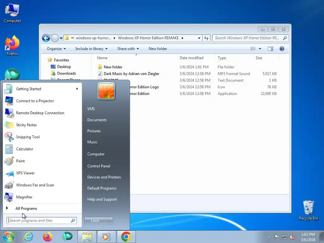This screenshot has width=324, height=243.
Task: Click the Change your view icon
Action: click(253, 49)
